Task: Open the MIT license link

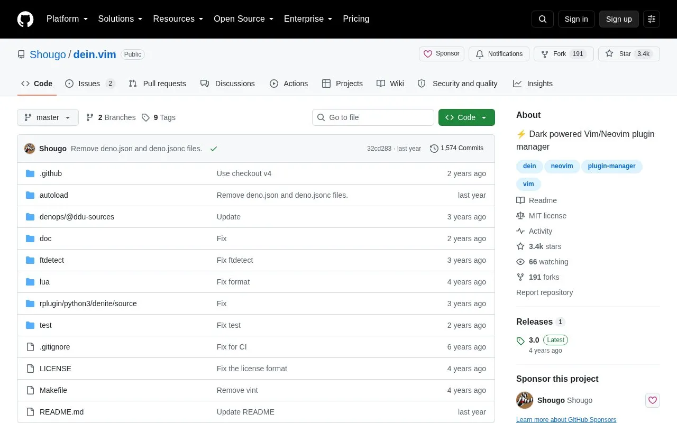Action: (x=547, y=216)
